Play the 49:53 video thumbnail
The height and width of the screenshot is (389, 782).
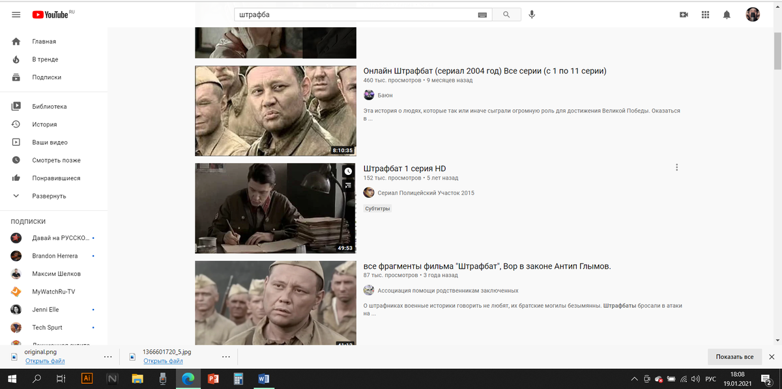point(276,208)
